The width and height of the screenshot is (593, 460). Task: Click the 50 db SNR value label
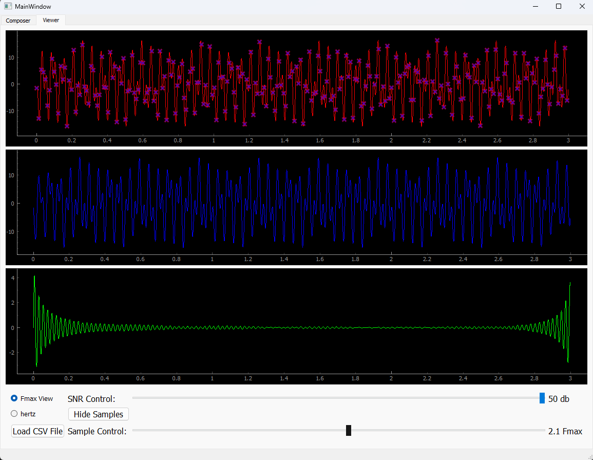(x=559, y=399)
